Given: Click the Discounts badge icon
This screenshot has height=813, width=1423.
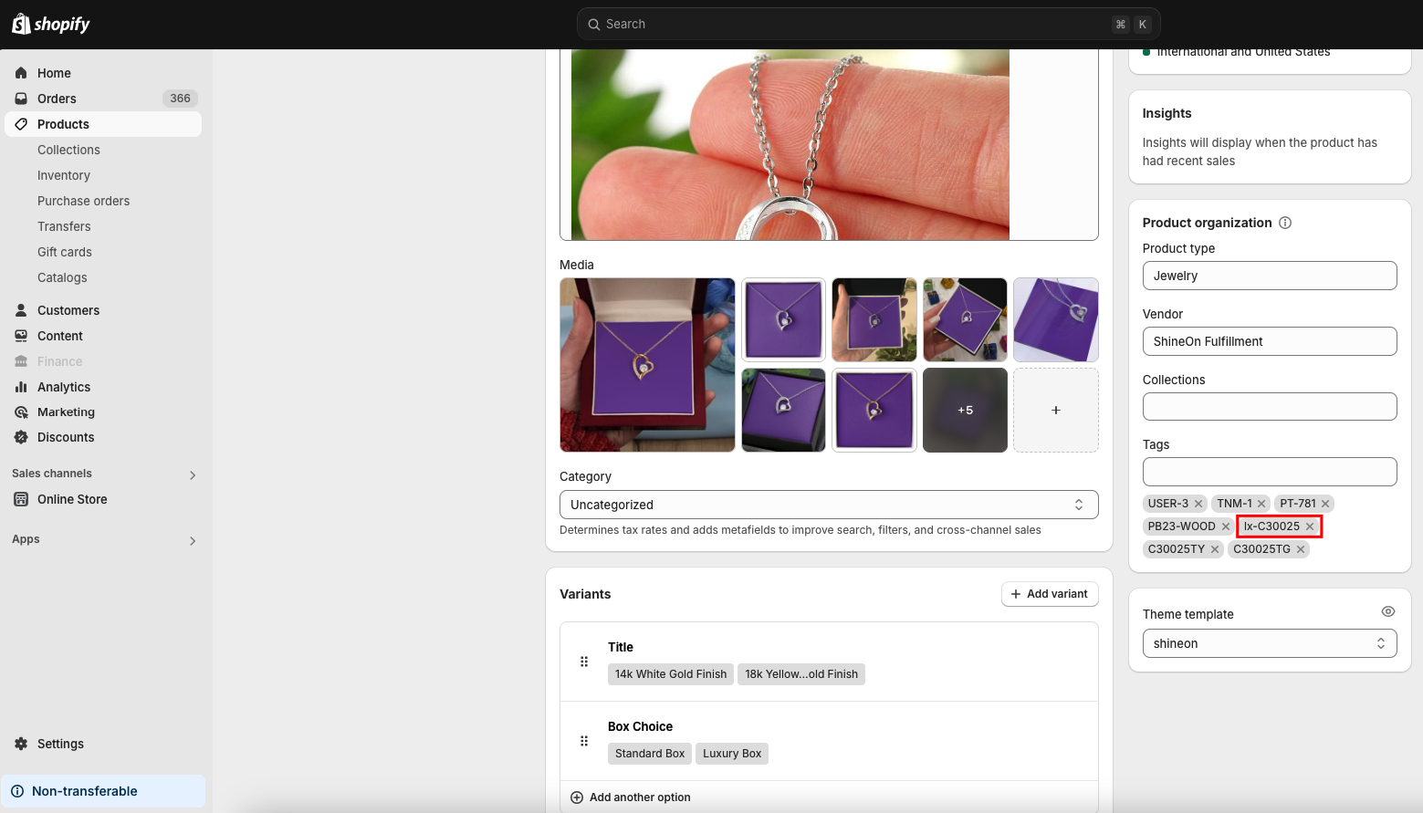Looking at the screenshot, I should [x=21, y=437].
